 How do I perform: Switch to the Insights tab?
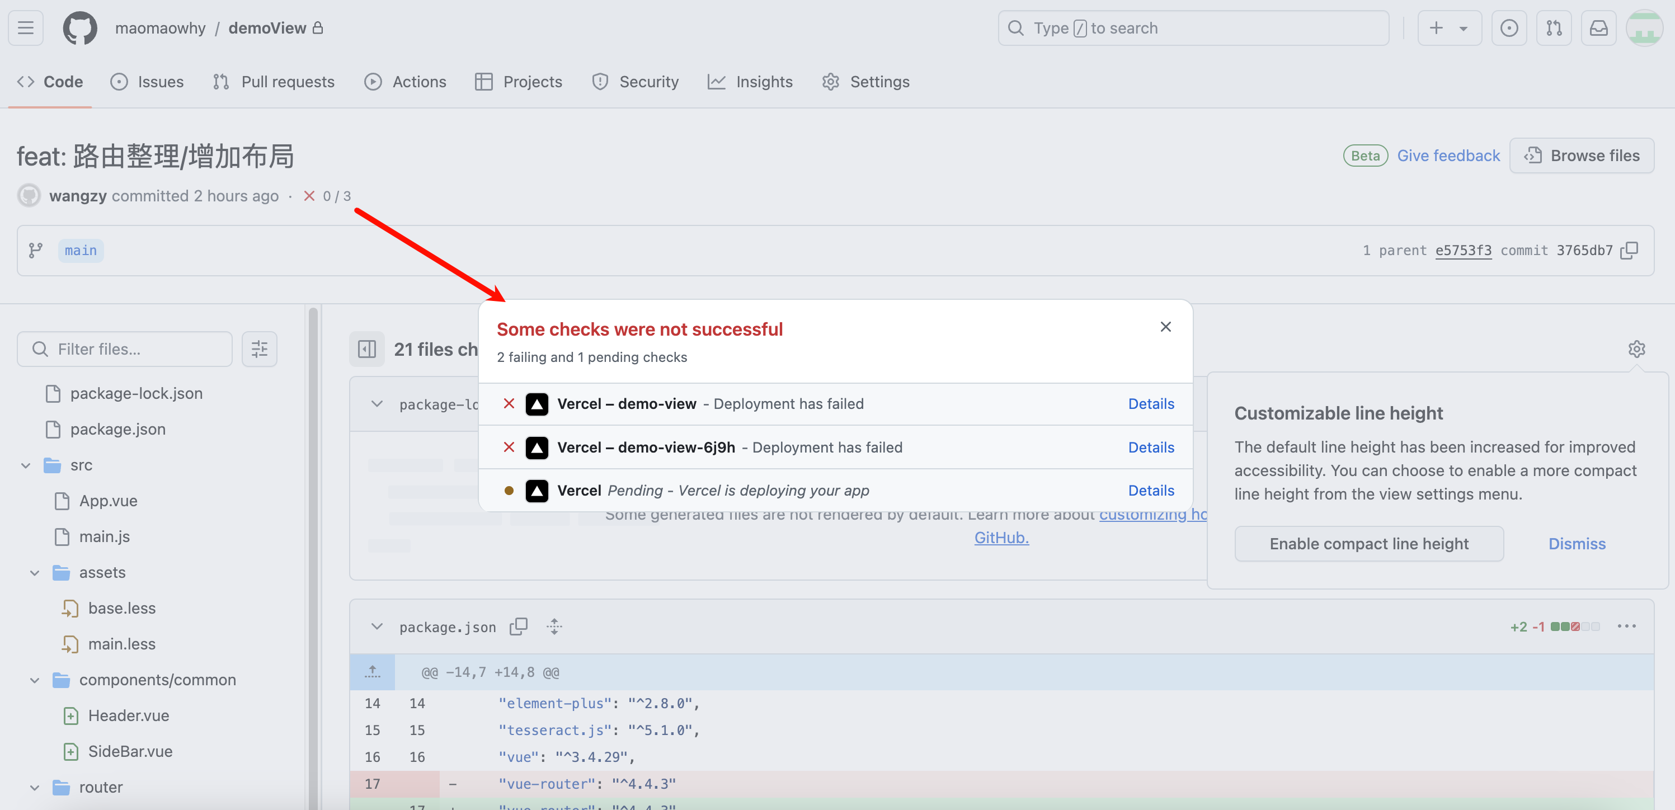pos(750,82)
